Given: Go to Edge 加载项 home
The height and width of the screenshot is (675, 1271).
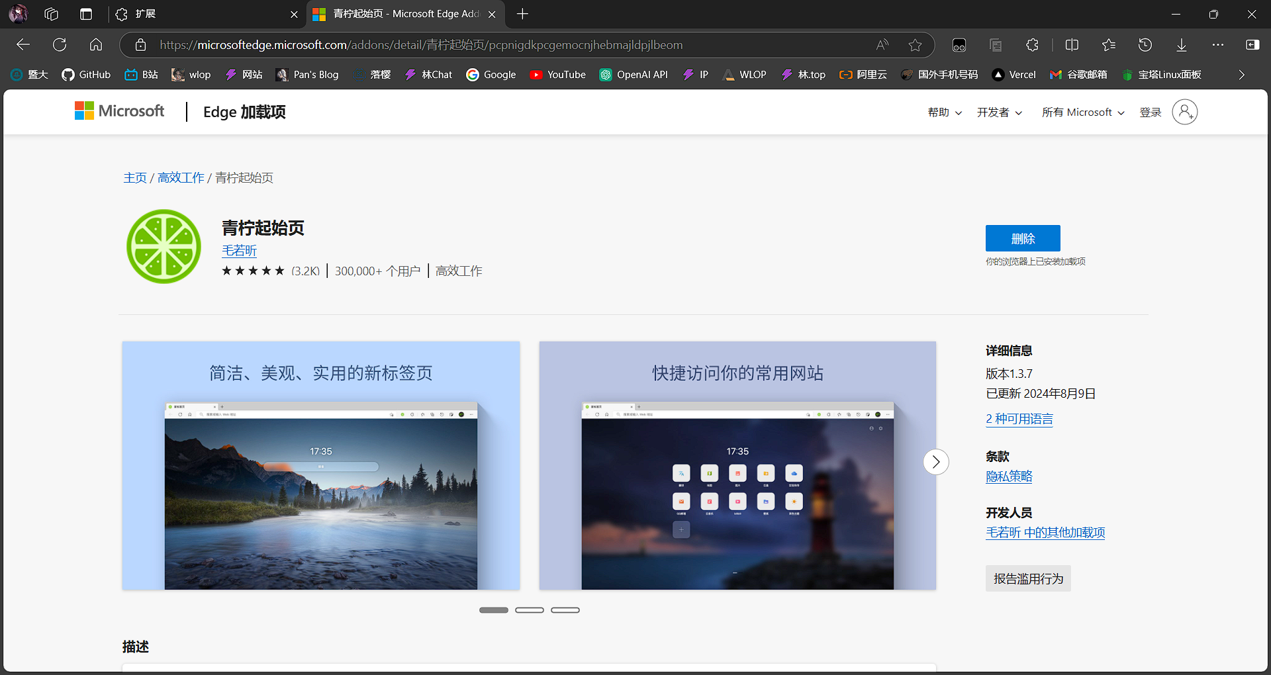Looking at the screenshot, I should tap(244, 112).
